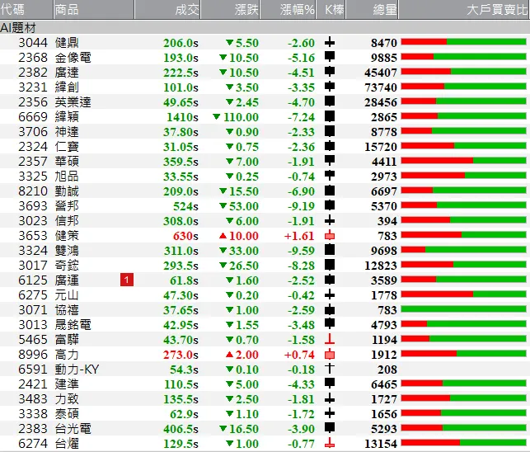Image resolution: width=530 pixels, height=452 pixels.
Task: Click change percent -2.33
Action: tap(301, 132)
